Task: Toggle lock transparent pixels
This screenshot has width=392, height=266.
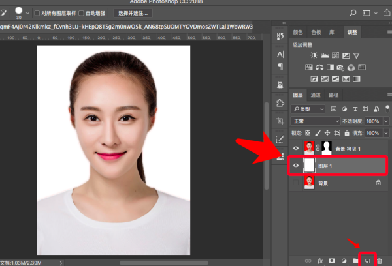Action: (x=308, y=133)
